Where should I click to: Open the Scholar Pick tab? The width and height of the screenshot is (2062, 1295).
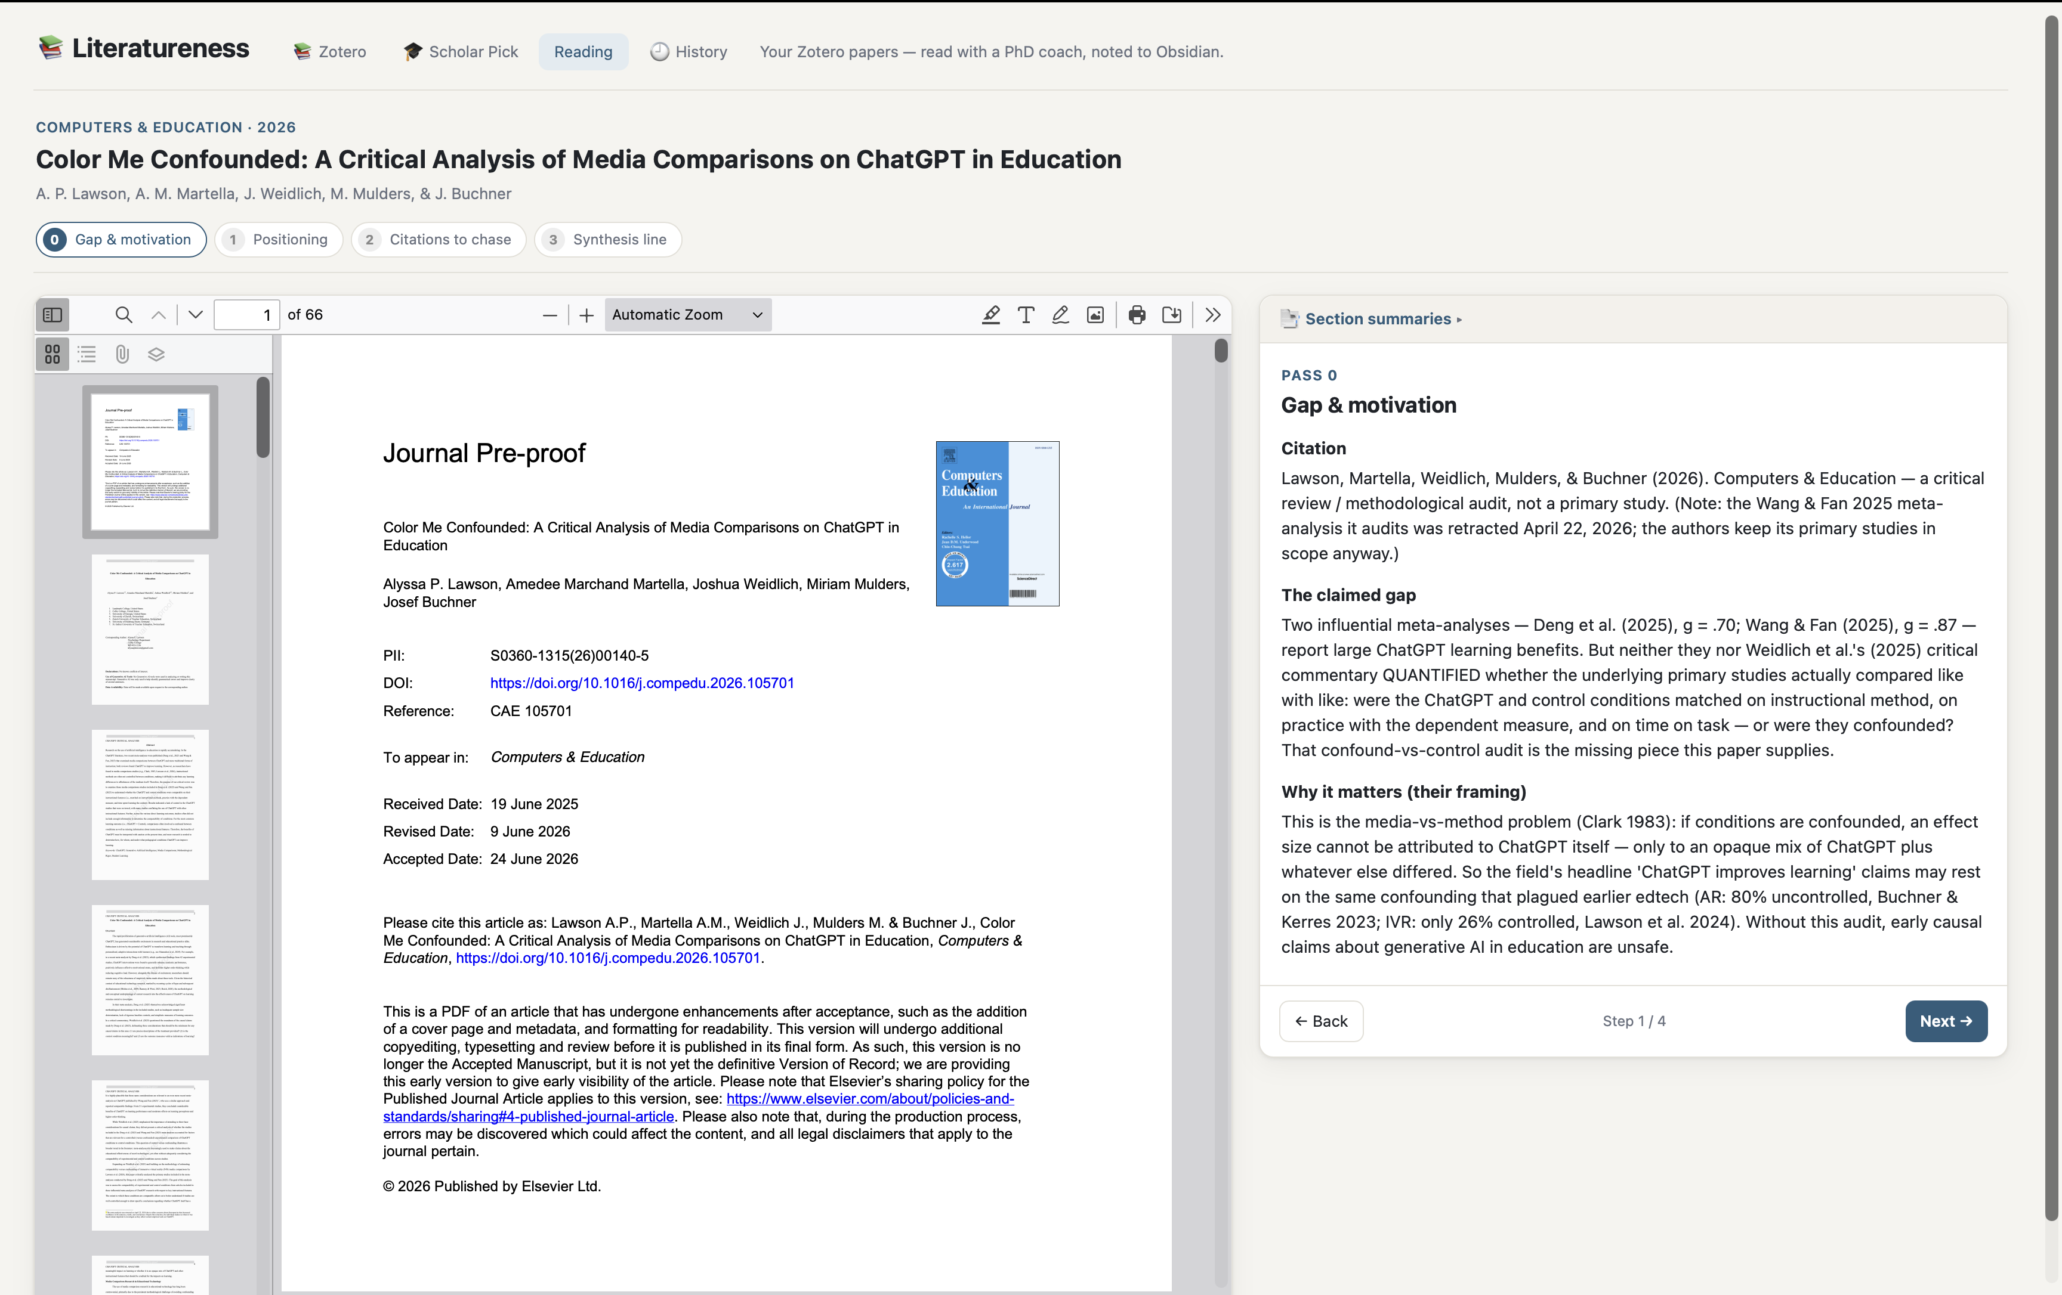tap(461, 52)
